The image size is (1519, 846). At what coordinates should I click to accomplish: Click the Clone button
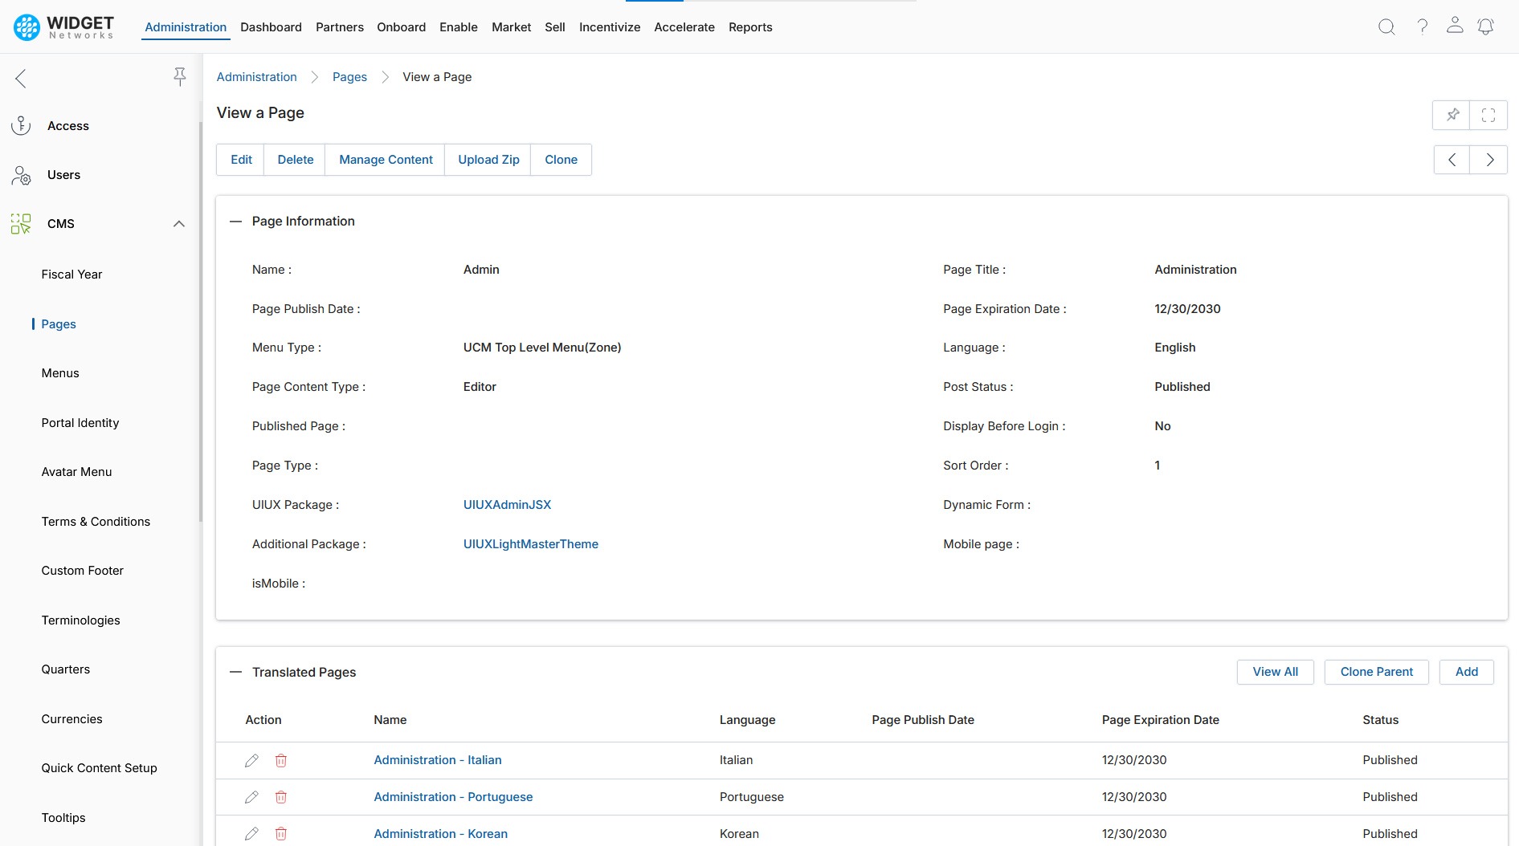point(561,160)
